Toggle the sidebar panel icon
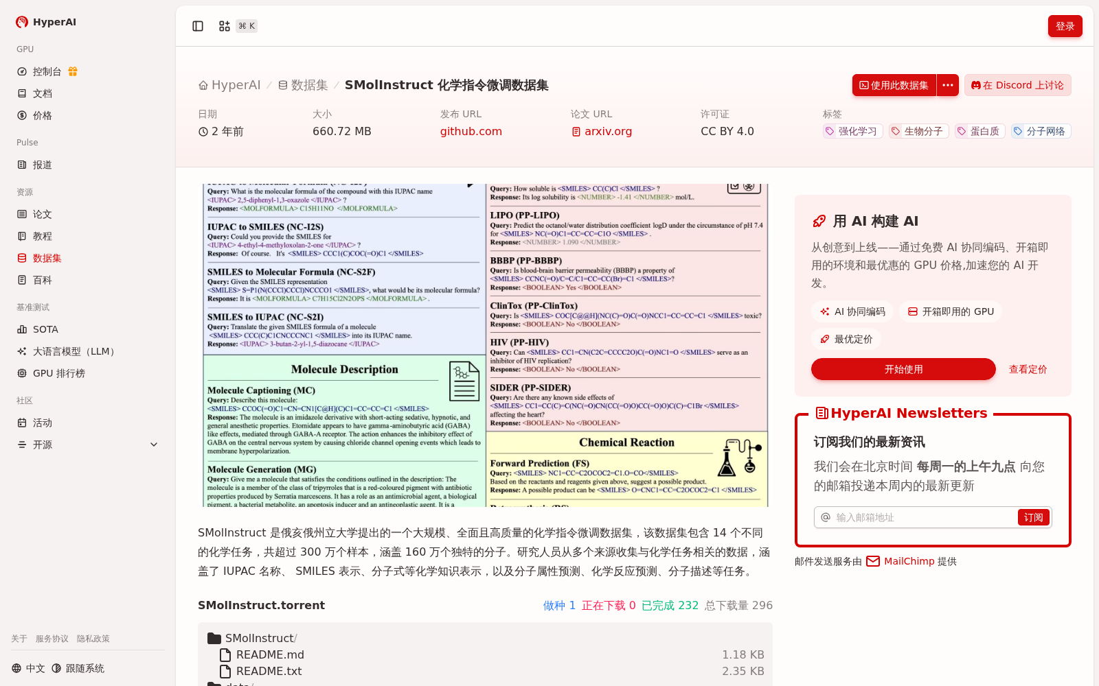This screenshot has width=1099, height=686. tap(198, 26)
